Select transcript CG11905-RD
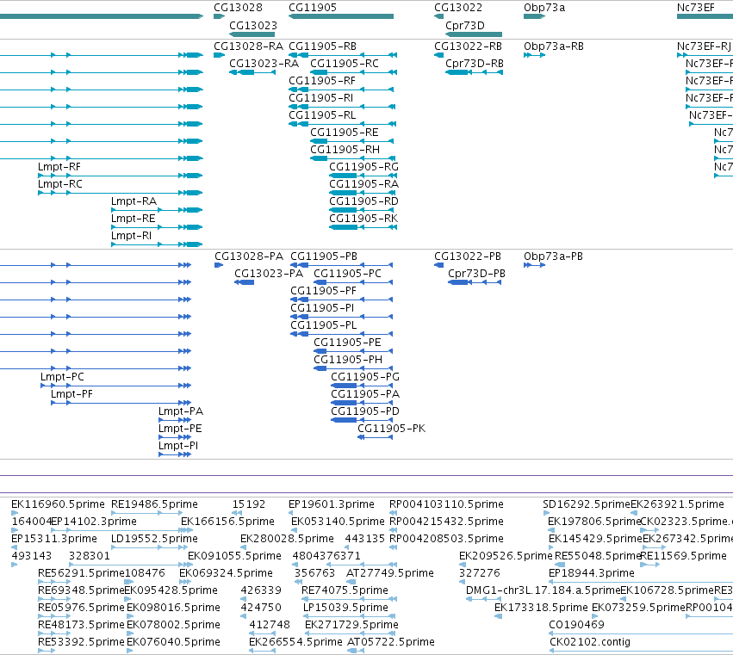Viewport: 733px width, 655px height. pos(363,201)
